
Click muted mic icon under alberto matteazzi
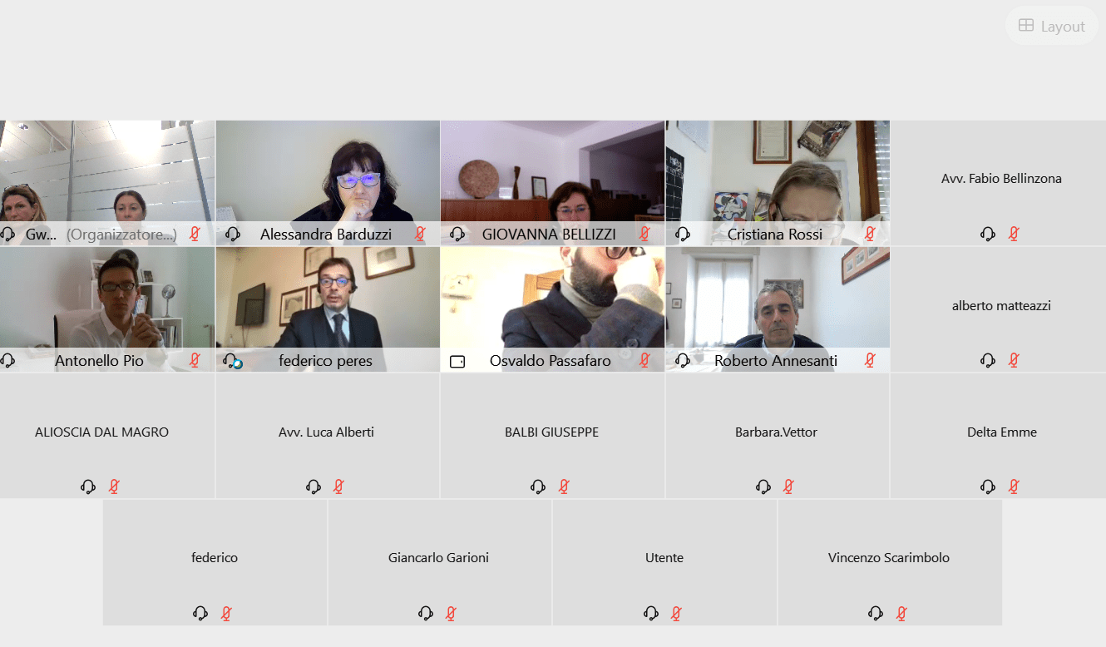point(1014,360)
